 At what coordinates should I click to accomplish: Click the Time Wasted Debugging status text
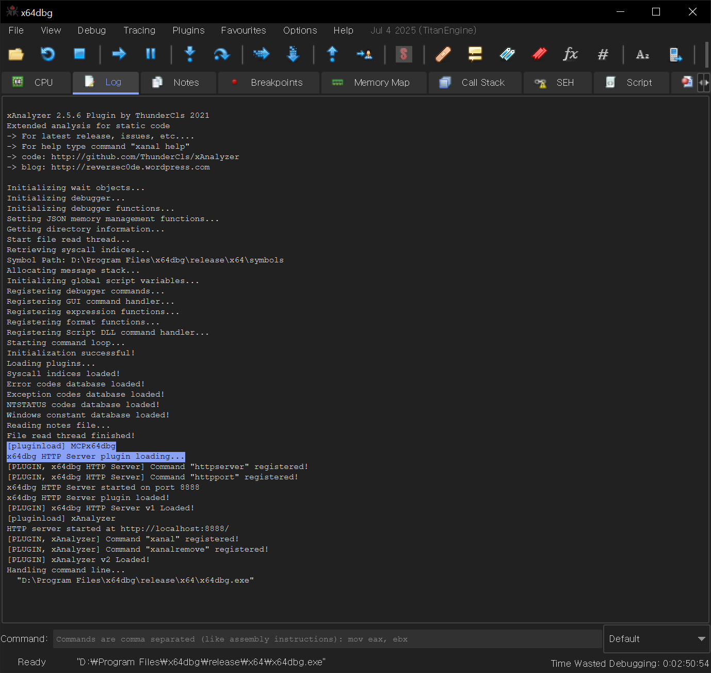point(630,664)
